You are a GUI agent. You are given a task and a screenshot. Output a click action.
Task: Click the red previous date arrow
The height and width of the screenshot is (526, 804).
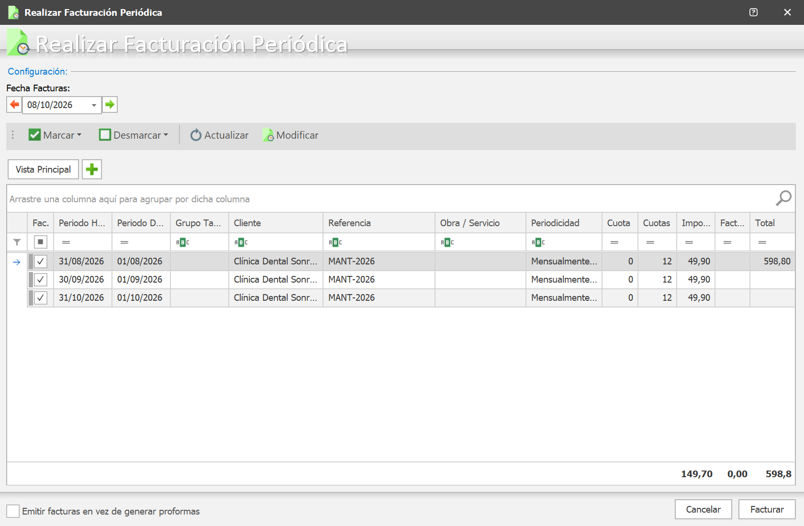(x=14, y=105)
